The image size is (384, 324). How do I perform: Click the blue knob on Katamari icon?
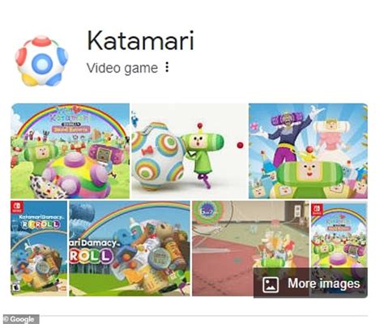(x=42, y=64)
